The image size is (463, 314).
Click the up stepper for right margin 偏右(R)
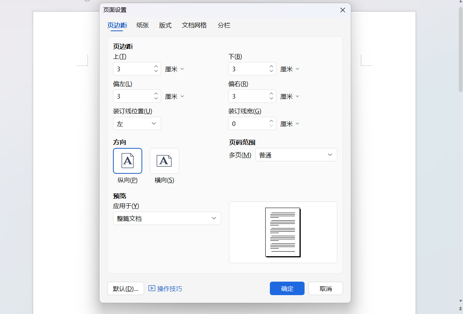[x=271, y=94]
